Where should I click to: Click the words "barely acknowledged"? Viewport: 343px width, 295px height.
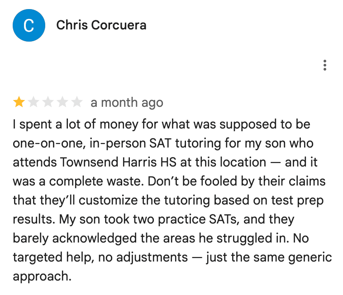(74, 238)
